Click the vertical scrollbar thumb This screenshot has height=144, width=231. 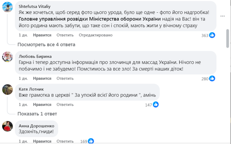[x=228, y=38]
